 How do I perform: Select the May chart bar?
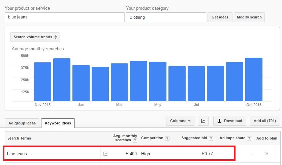(158, 81)
